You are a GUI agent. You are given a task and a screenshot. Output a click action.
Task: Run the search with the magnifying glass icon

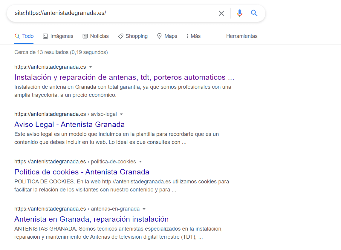254,13
